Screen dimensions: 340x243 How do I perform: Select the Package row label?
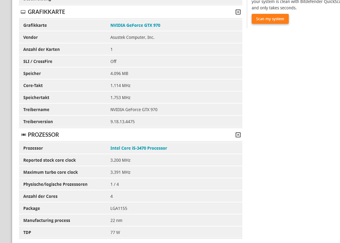coord(32,209)
